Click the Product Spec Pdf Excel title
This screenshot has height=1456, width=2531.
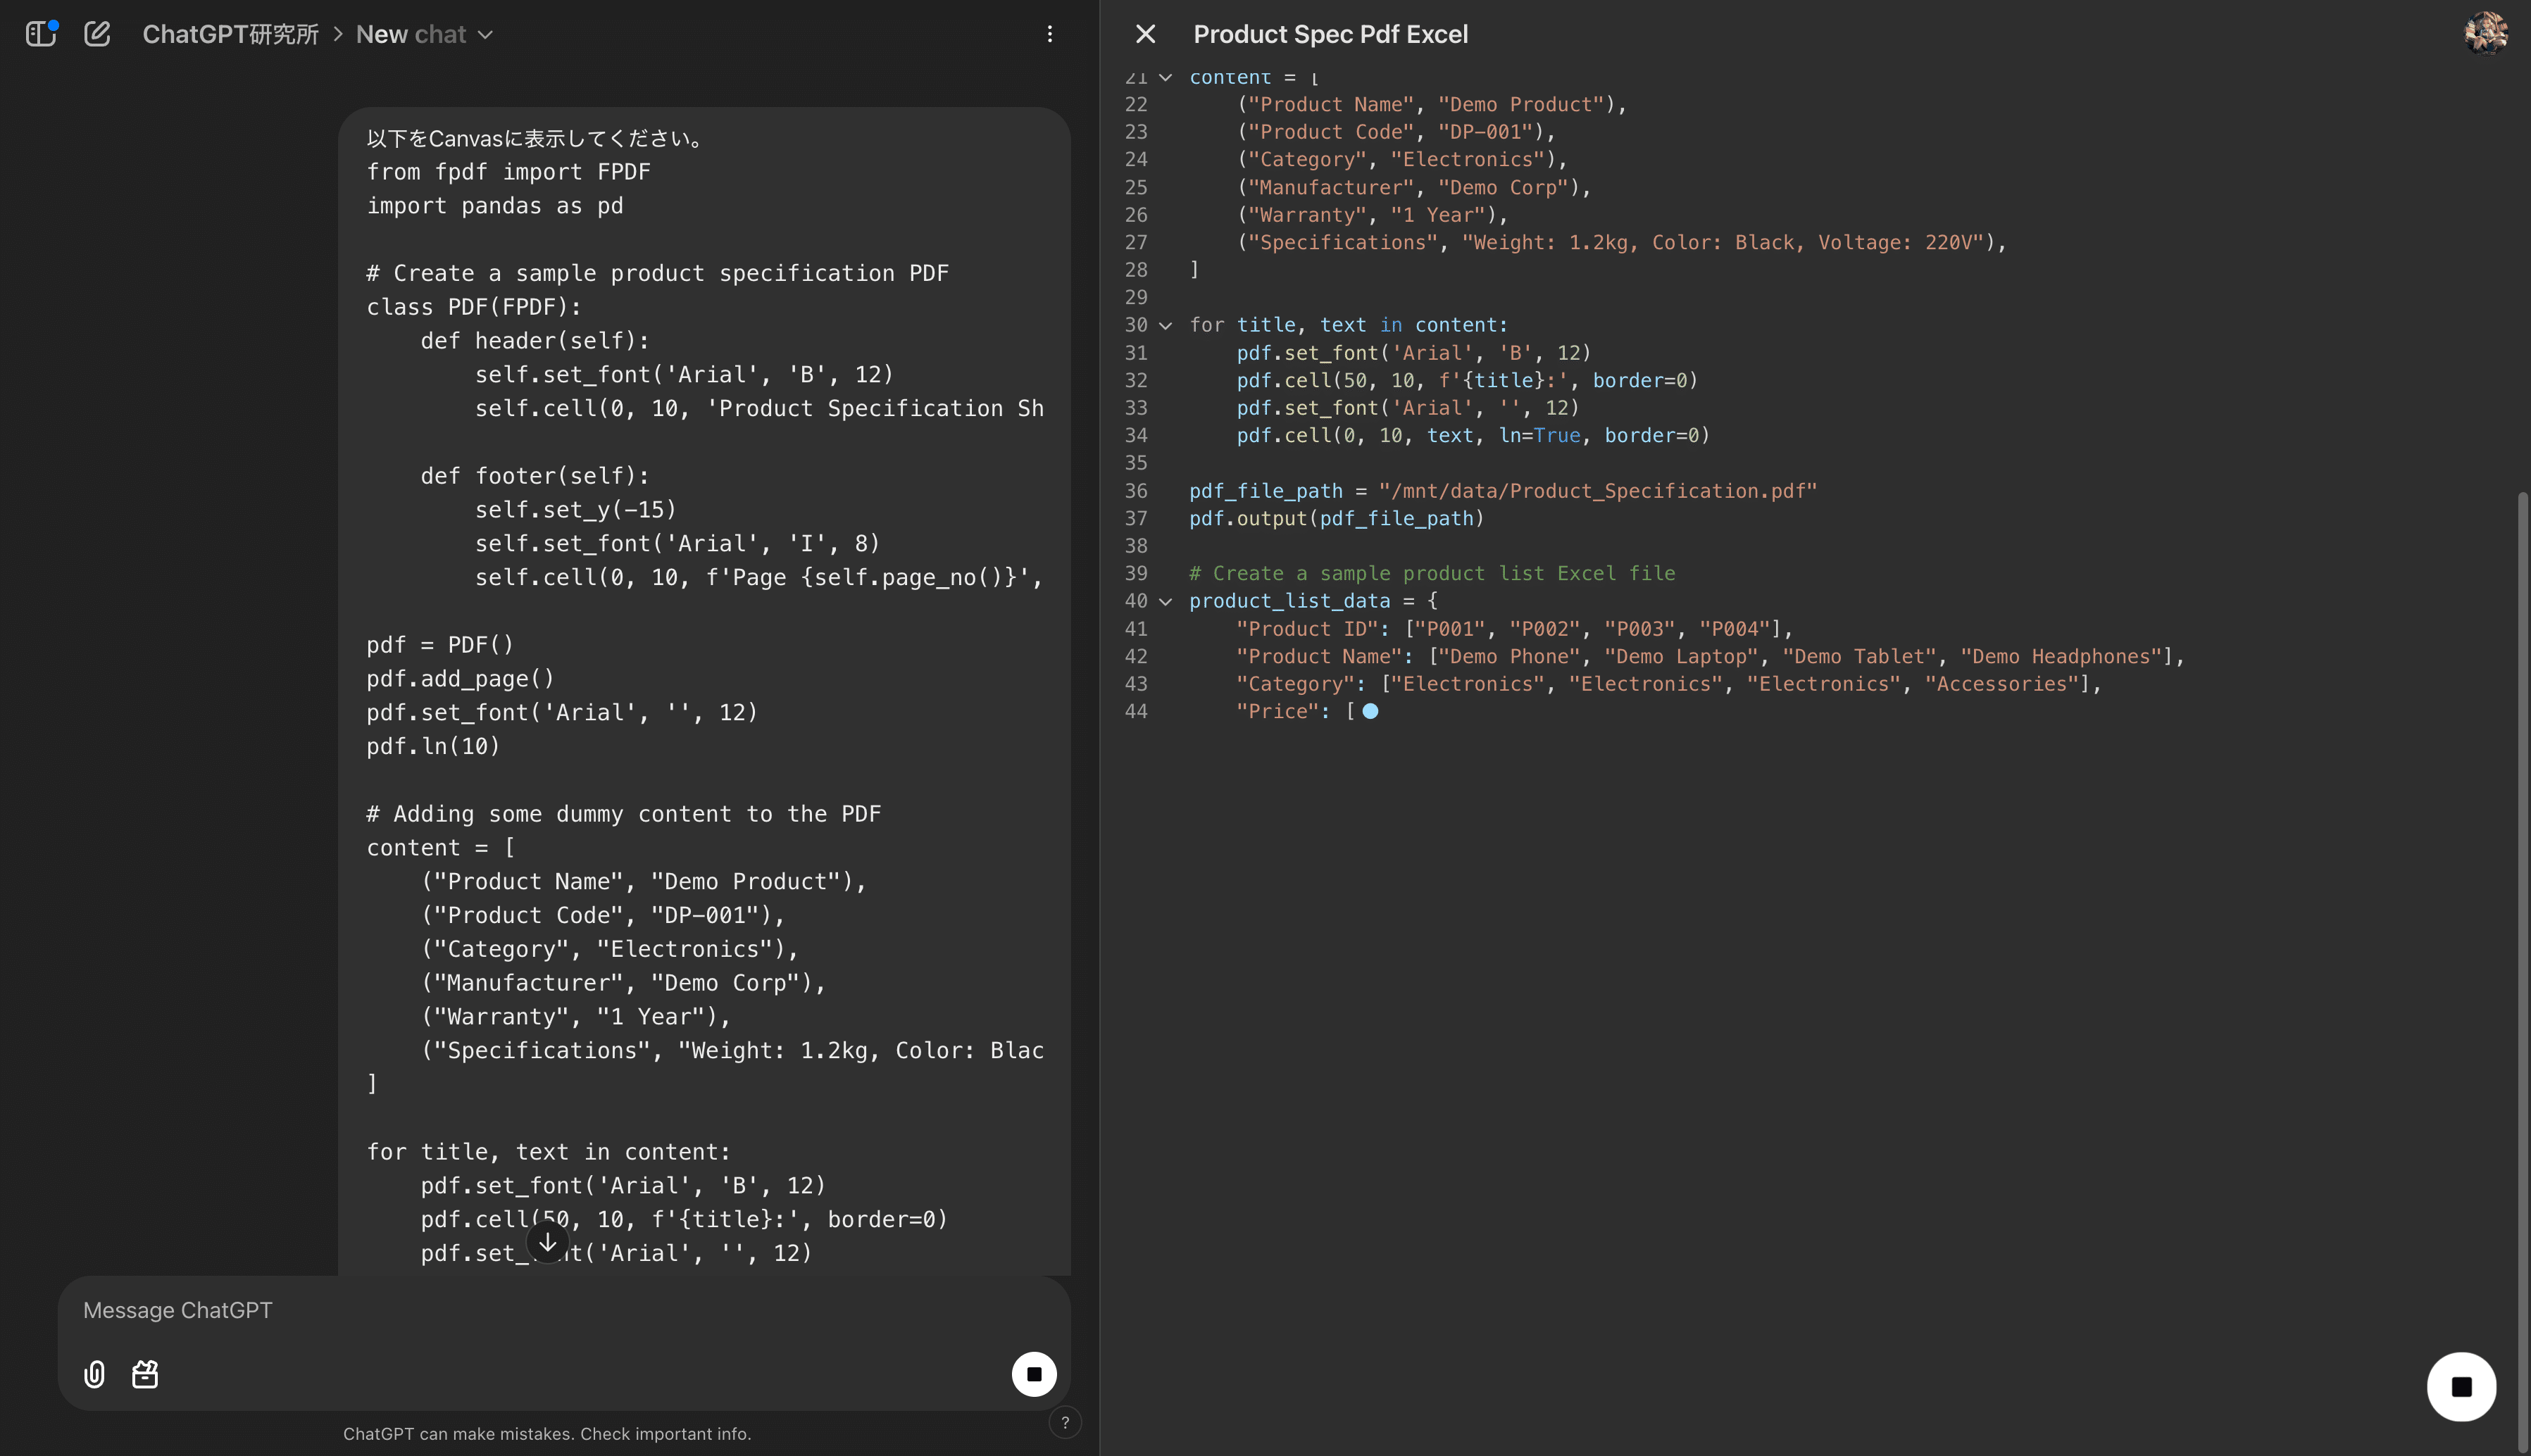[1330, 34]
